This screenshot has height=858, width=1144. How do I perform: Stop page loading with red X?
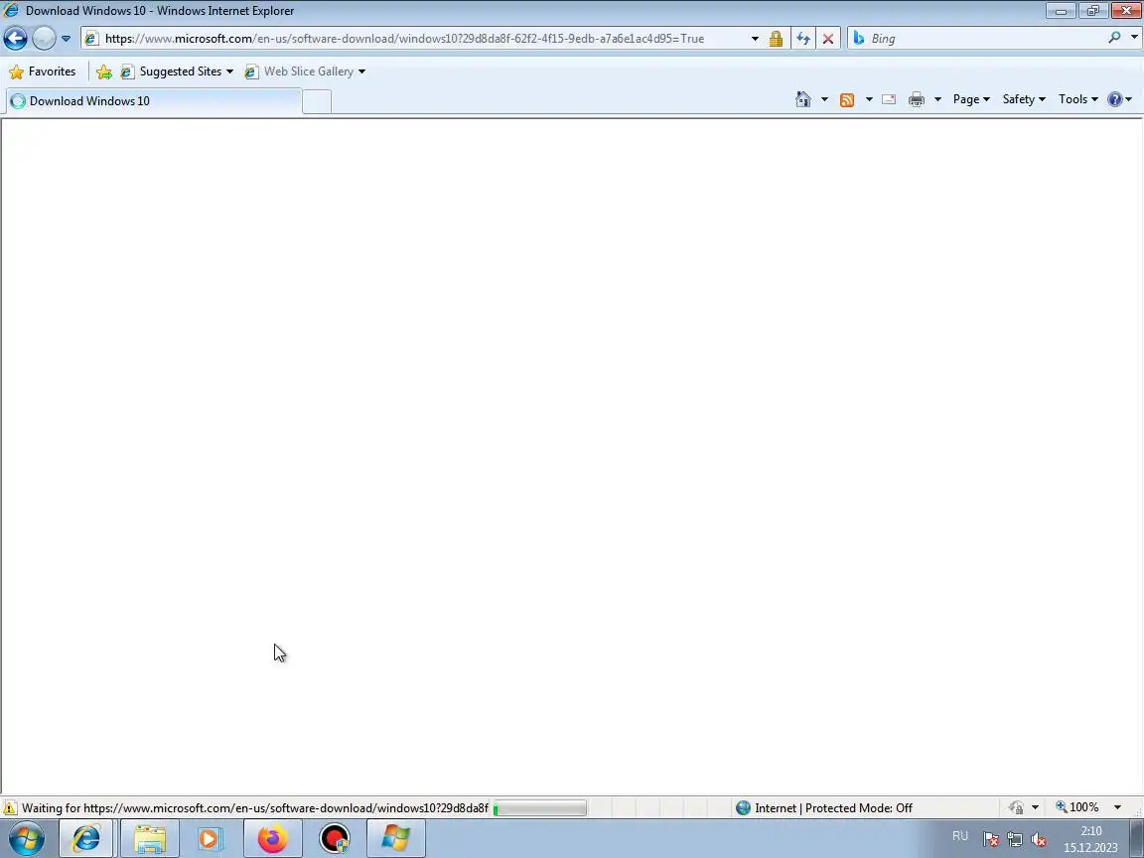(828, 39)
